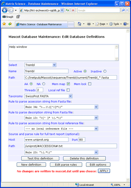Click the Refresh page icon

[x=68, y=10]
